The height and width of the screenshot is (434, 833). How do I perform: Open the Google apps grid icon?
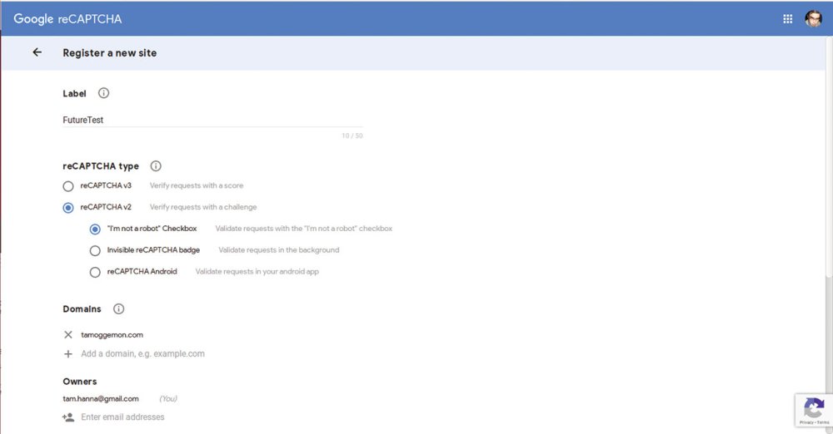[787, 19]
